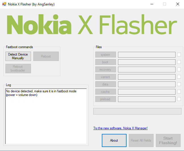The image size is (184, 151).
Task: Close the Nokia X Flasher window
Action: click(x=178, y=4)
